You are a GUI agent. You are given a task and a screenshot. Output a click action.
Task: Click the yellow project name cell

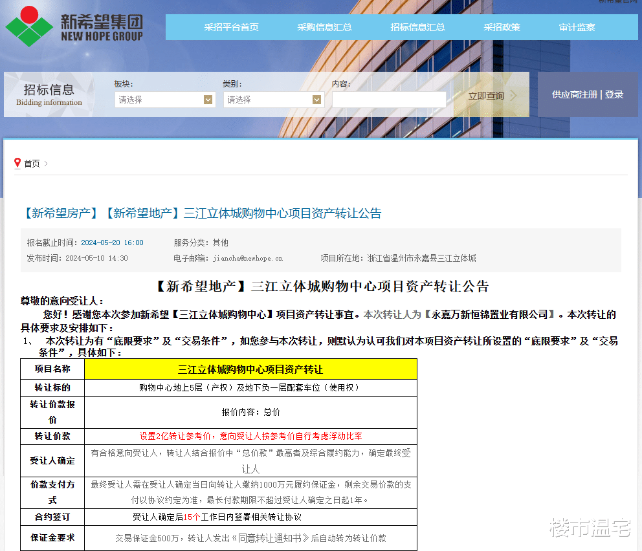pyautogui.click(x=250, y=369)
